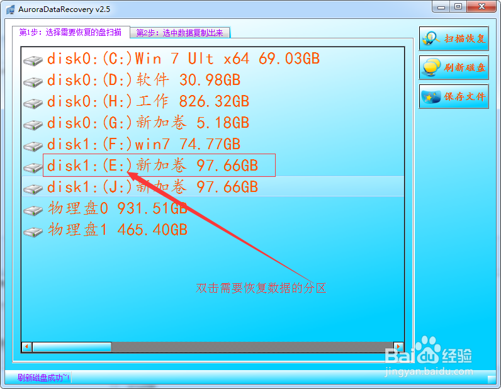
Task: Click the 保存文件 save file button
Action: tap(454, 96)
